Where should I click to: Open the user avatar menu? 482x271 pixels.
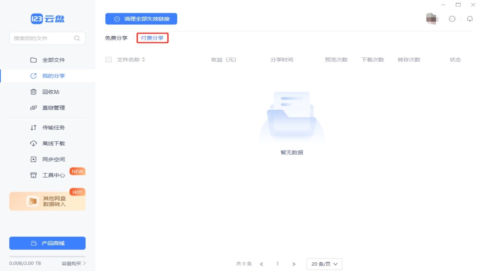click(432, 18)
